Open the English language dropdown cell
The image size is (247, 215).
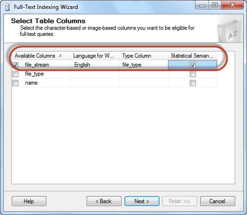tap(95, 65)
